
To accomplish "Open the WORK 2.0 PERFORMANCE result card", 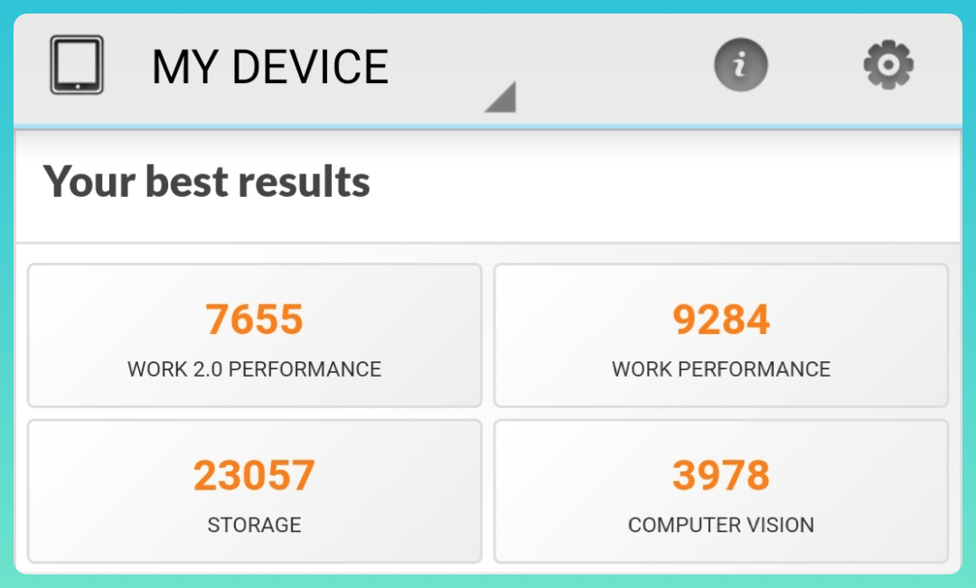I will 254,335.
